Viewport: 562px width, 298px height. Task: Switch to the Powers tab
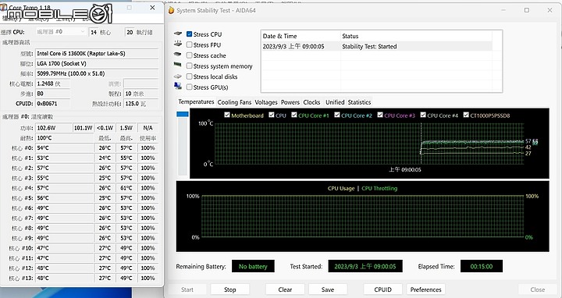tap(290, 102)
